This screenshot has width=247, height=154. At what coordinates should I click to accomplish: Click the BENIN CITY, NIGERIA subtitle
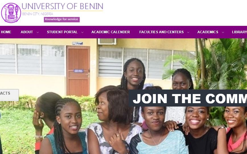pos(38,14)
